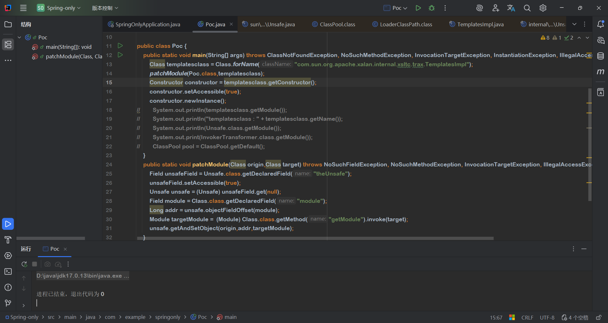
Task: Open the Git version control tool window
Action: 8,303
